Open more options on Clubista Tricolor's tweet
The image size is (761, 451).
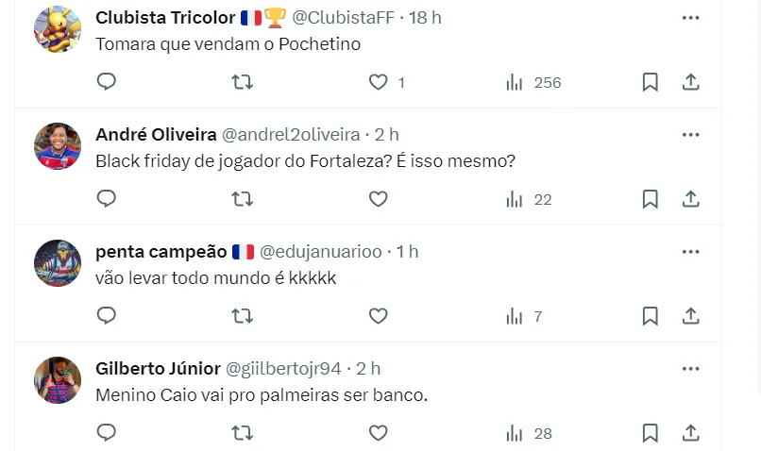[690, 17]
